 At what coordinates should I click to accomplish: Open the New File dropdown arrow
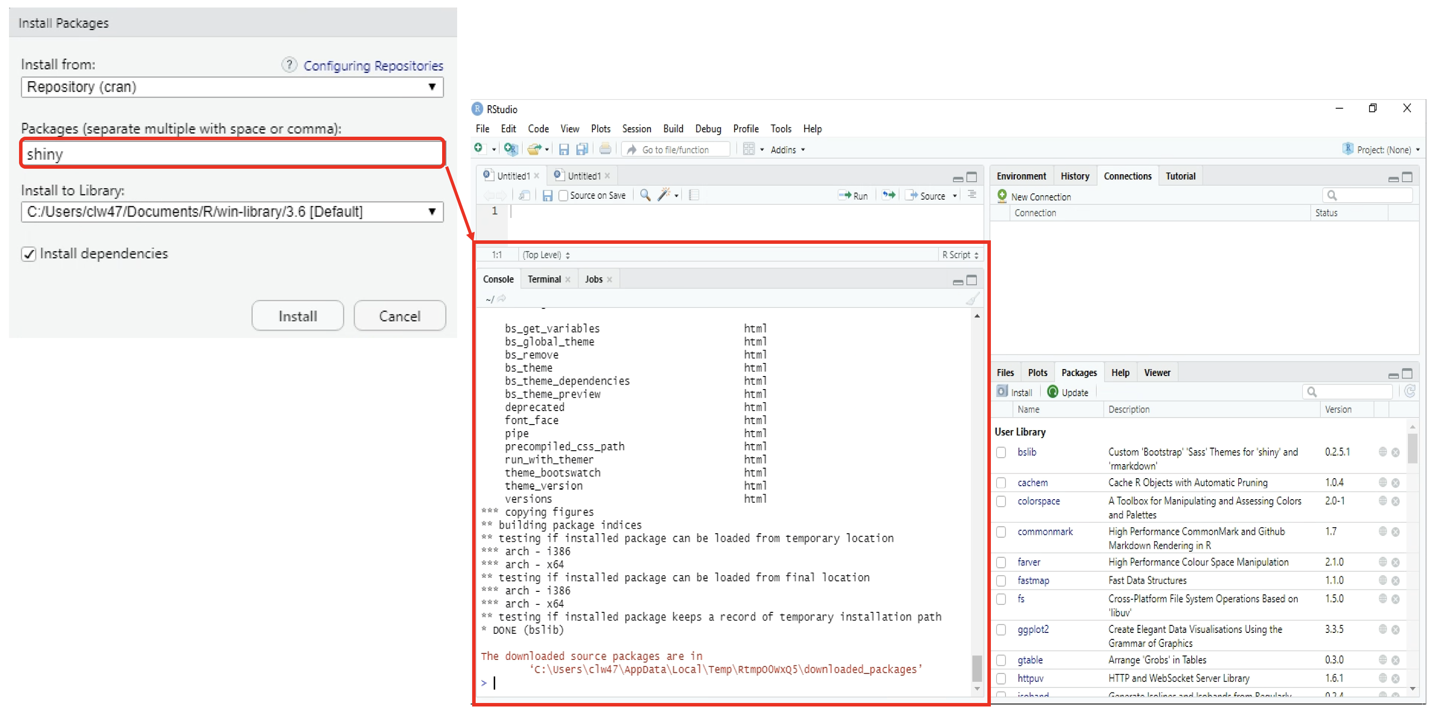(x=494, y=150)
